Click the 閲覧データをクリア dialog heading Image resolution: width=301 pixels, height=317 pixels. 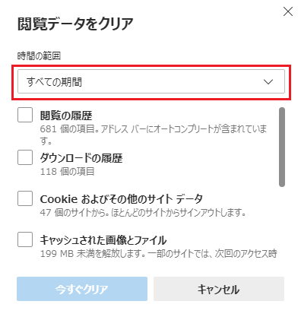coord(75,24)
